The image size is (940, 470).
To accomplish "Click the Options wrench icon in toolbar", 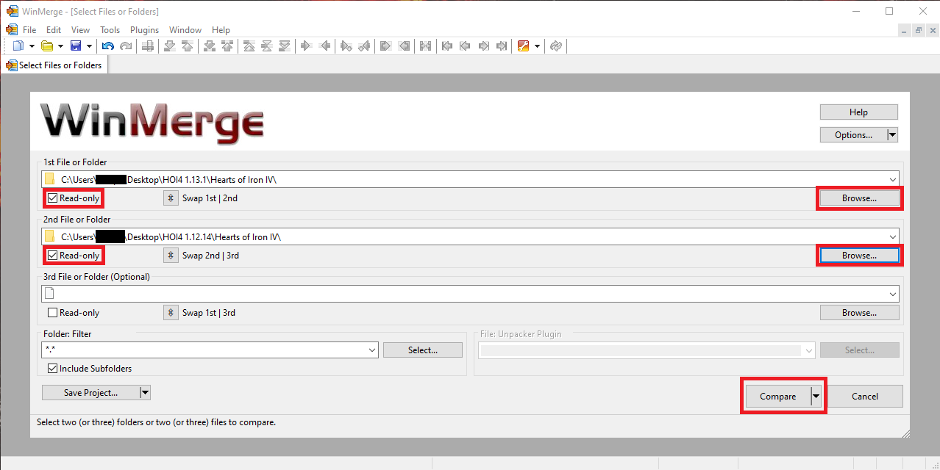I will [524, 46].
